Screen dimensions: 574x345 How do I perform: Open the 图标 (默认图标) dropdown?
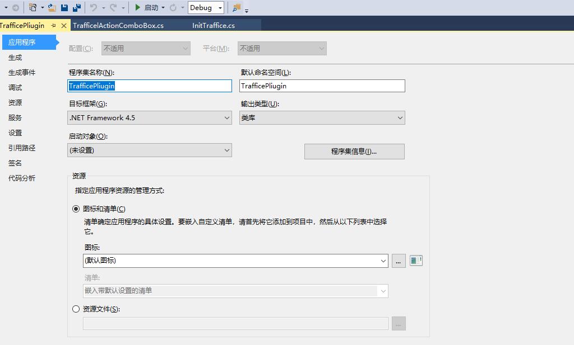tap(236, 261)
